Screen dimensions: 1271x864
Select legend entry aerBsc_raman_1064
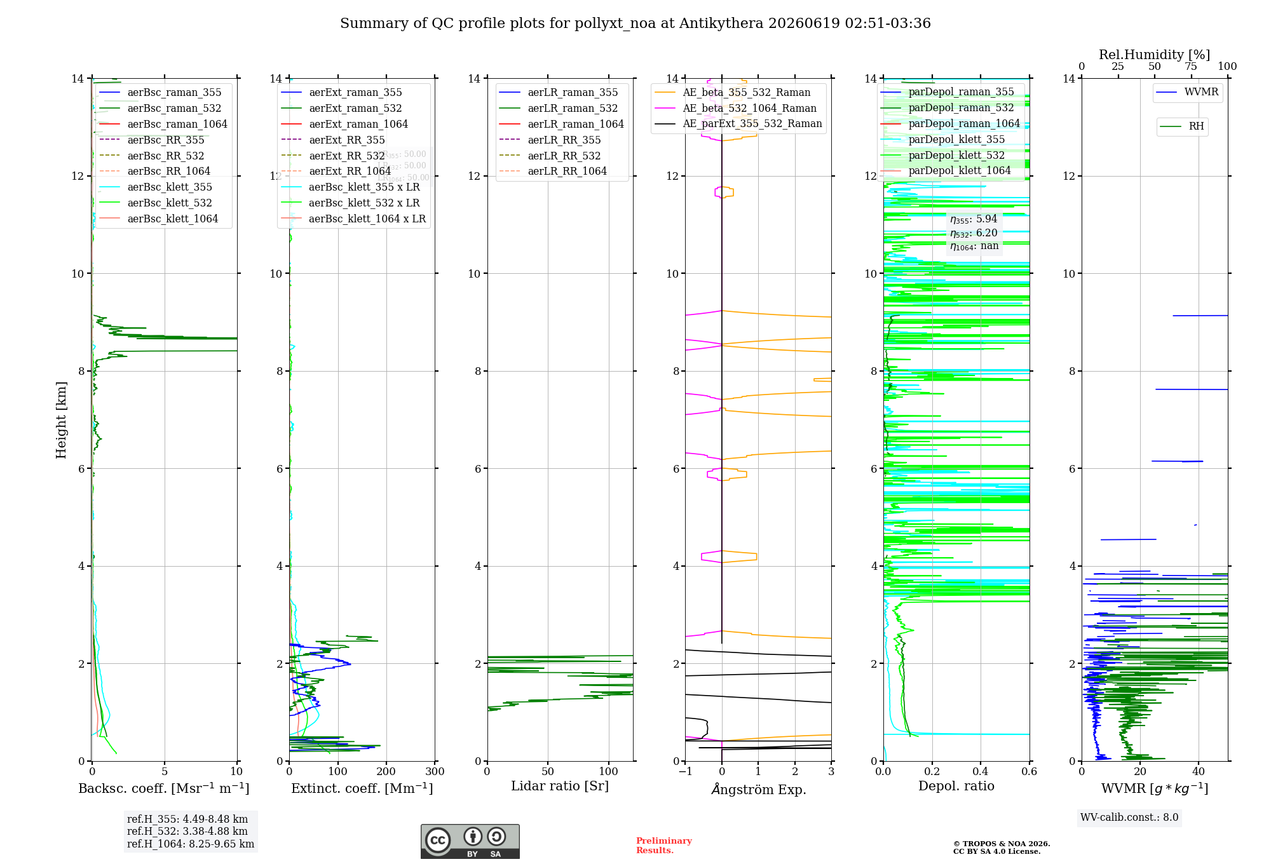coord(163,125)
